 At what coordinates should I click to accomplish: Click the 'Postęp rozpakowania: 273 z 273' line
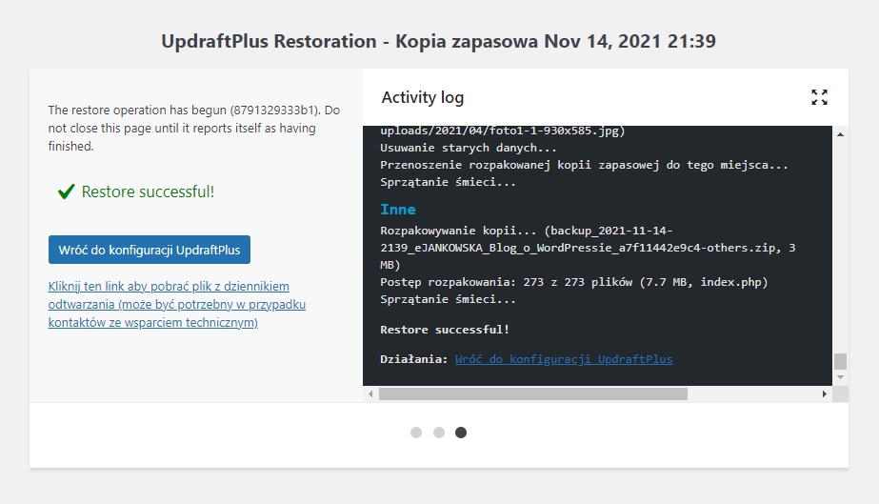(574, 282)
